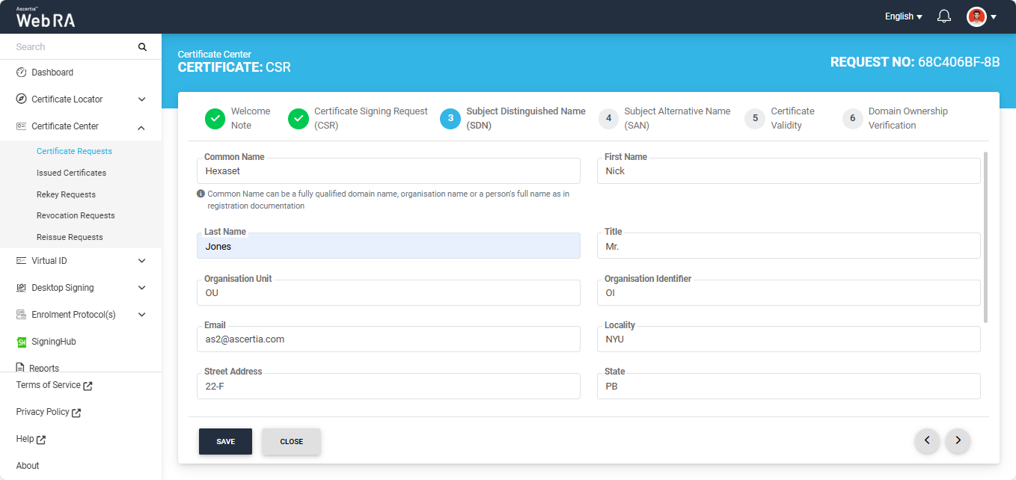This screenshot has height=480, width=1016.
Task: Open notifications bell icon
Action: point(944,16)
